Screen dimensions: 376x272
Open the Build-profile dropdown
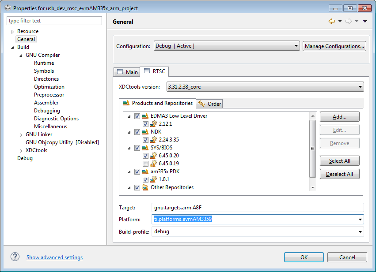point(258,231)
